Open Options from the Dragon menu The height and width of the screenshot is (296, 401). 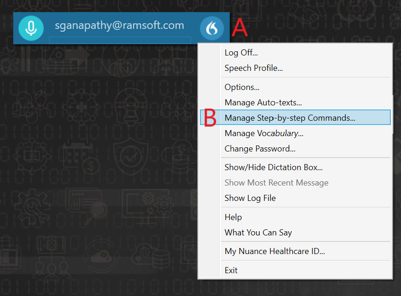pyautogui.click(x=242, y=87)
